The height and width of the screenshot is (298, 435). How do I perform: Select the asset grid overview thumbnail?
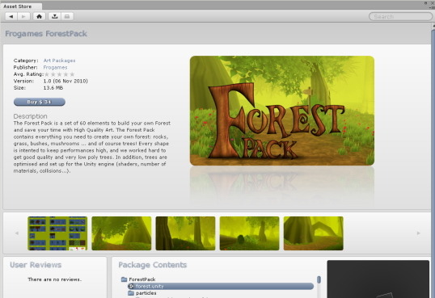(x=57, y=233)
